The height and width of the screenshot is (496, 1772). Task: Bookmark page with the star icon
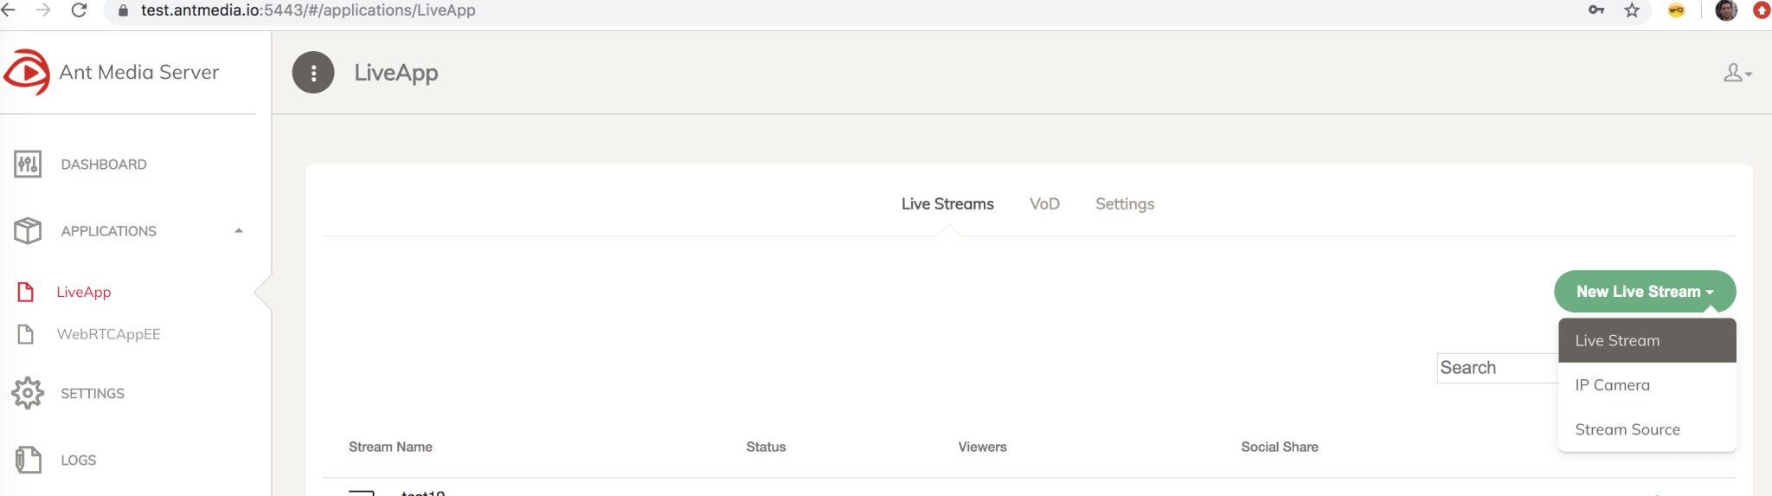pyautogui.click(x=1632, y=10)
